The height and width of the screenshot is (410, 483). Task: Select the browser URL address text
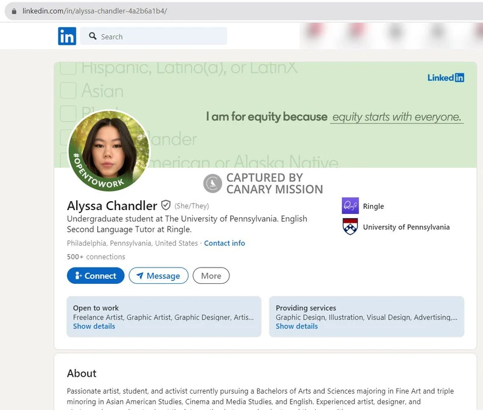pos(95,11)
